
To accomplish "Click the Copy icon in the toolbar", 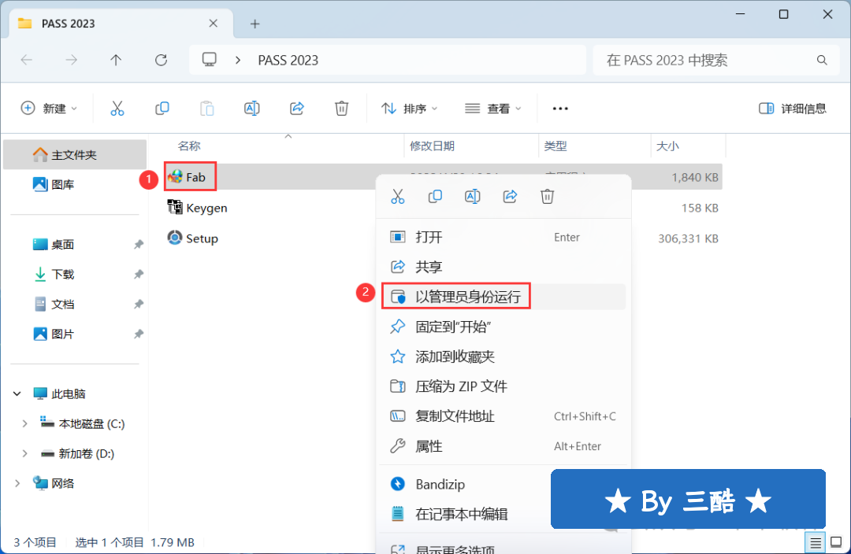I will pos(162,109).
